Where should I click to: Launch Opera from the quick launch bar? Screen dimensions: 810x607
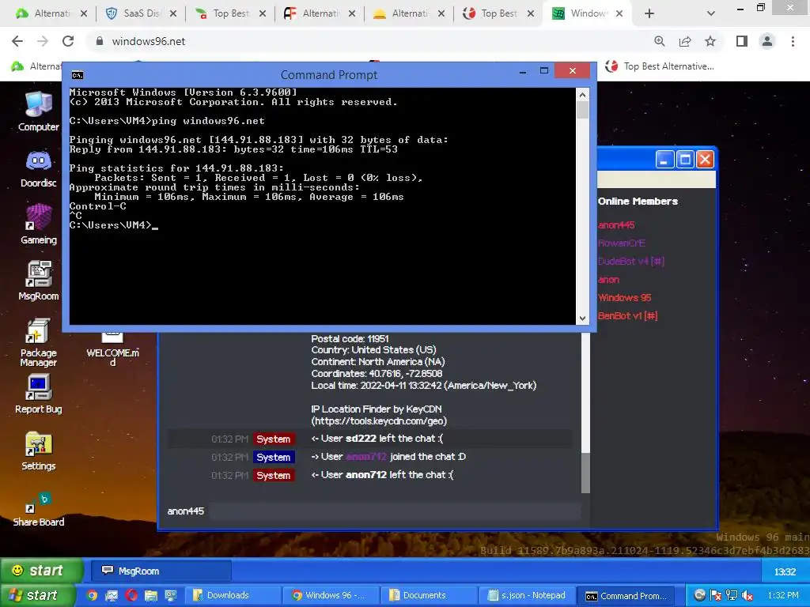click(131, 596)
